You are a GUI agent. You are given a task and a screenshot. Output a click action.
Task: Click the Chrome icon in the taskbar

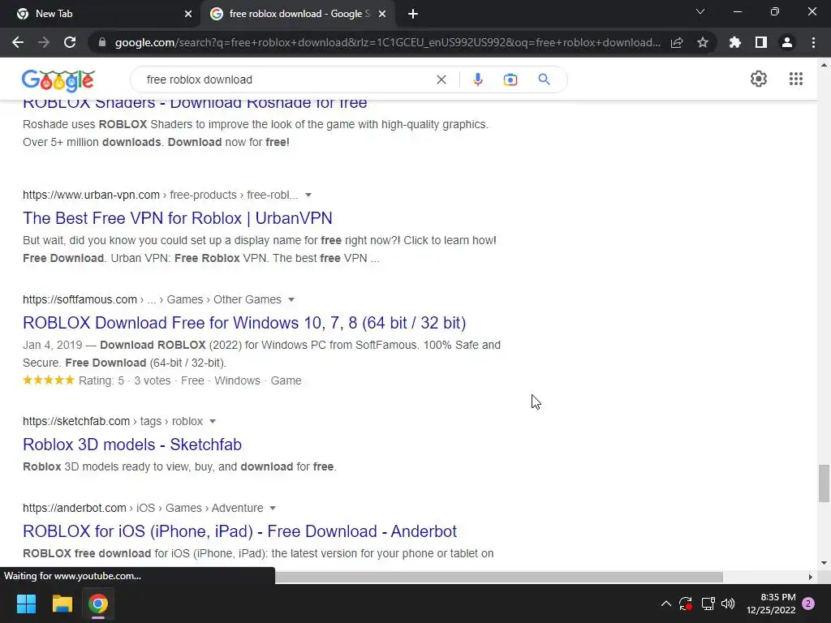(x=98, y=604)
